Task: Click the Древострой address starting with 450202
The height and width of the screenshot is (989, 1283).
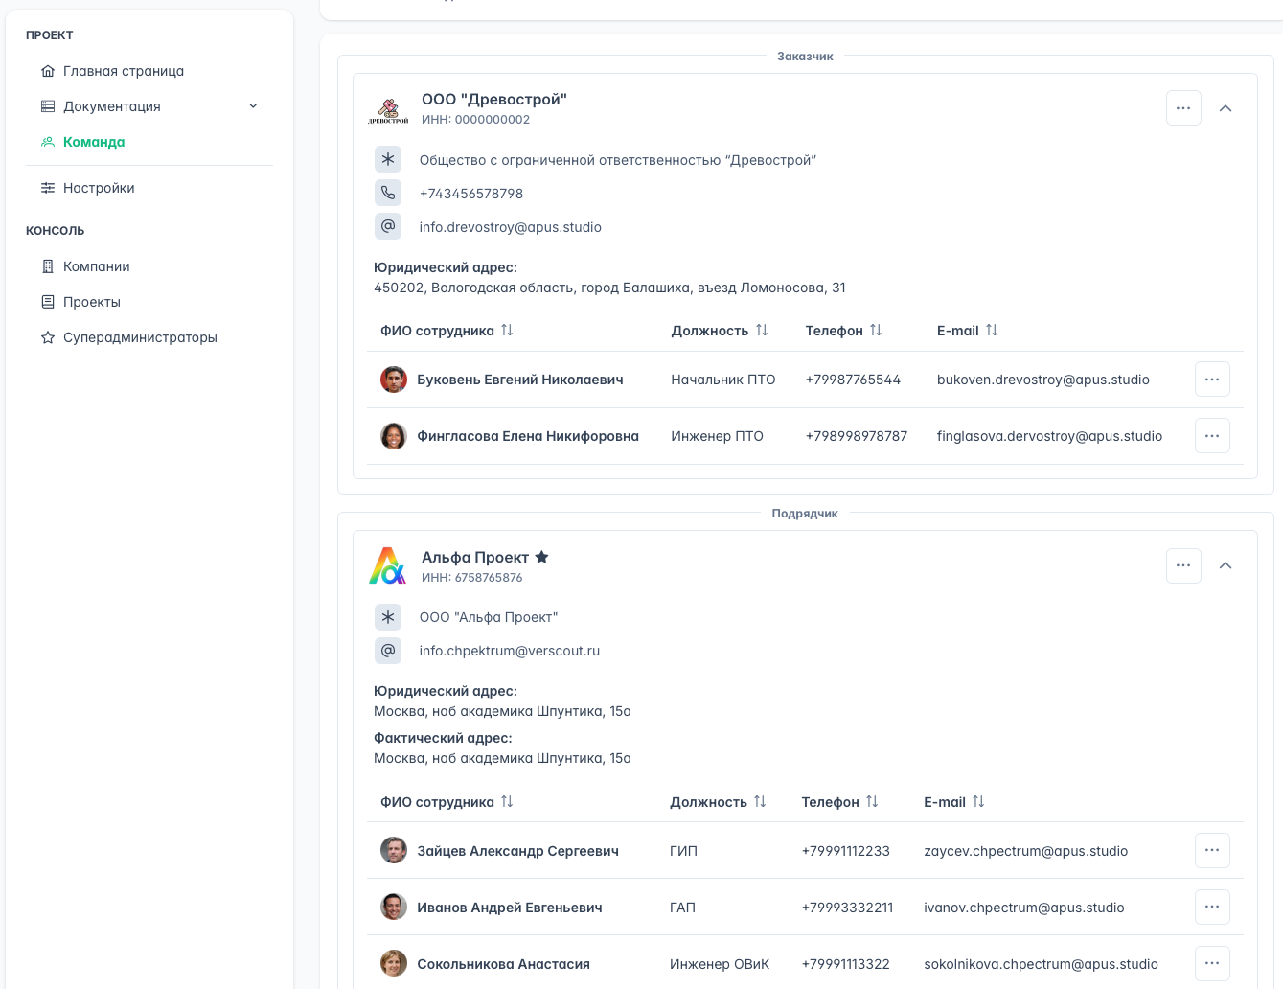Action: 609,287
